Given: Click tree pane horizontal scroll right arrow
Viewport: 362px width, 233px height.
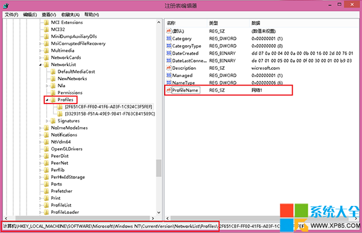Looking at the screenshot, I should click(x=153, y=218).
